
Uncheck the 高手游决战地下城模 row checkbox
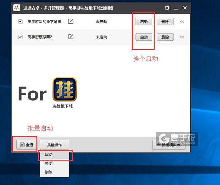[20, 22]
